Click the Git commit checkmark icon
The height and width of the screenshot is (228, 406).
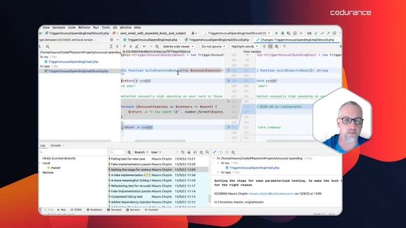click(x=322, y=33)
